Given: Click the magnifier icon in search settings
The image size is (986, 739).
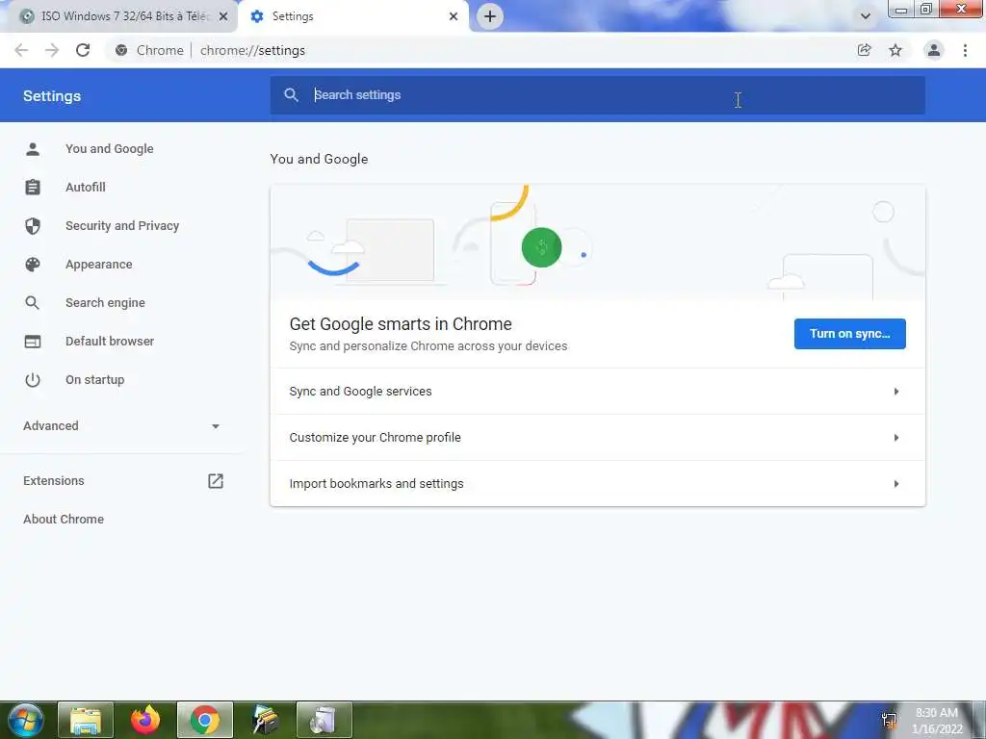Looking at the screenshot, I should click(291, 95).
